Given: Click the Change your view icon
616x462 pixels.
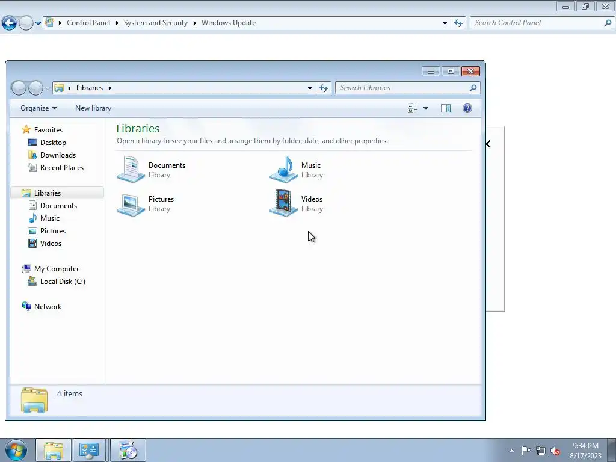Looking at the screenshot, I should pyautogui.click(x=413, y=108).
